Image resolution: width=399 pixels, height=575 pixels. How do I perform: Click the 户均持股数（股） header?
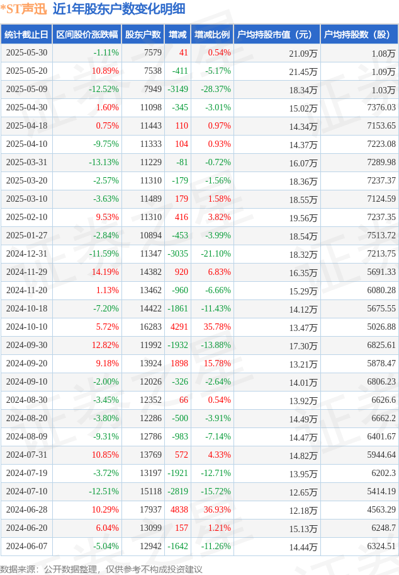click(x=359, y=35)
